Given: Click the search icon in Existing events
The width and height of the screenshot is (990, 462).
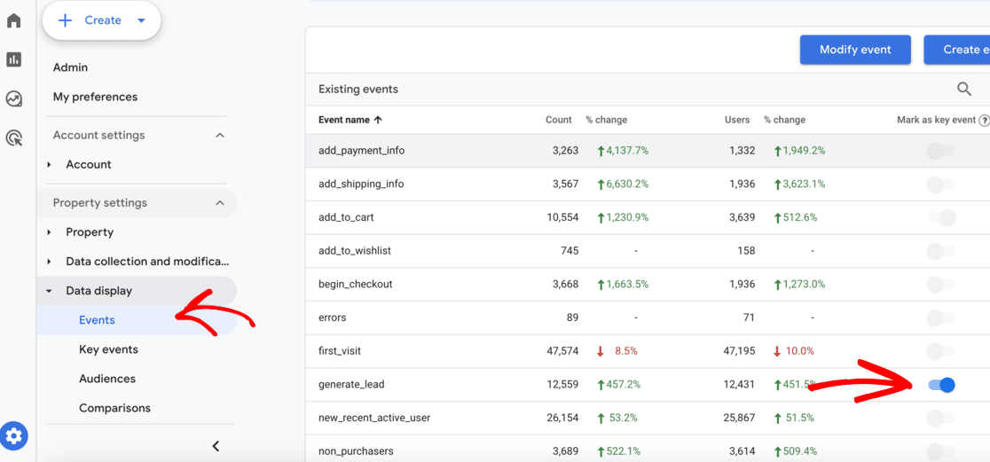Looking at the screenshot, I should tap(963, 89).
